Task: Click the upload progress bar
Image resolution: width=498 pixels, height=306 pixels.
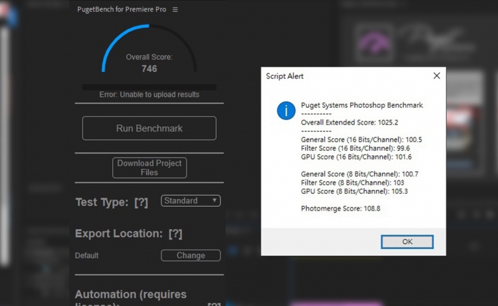Action: tap(149, 87)
